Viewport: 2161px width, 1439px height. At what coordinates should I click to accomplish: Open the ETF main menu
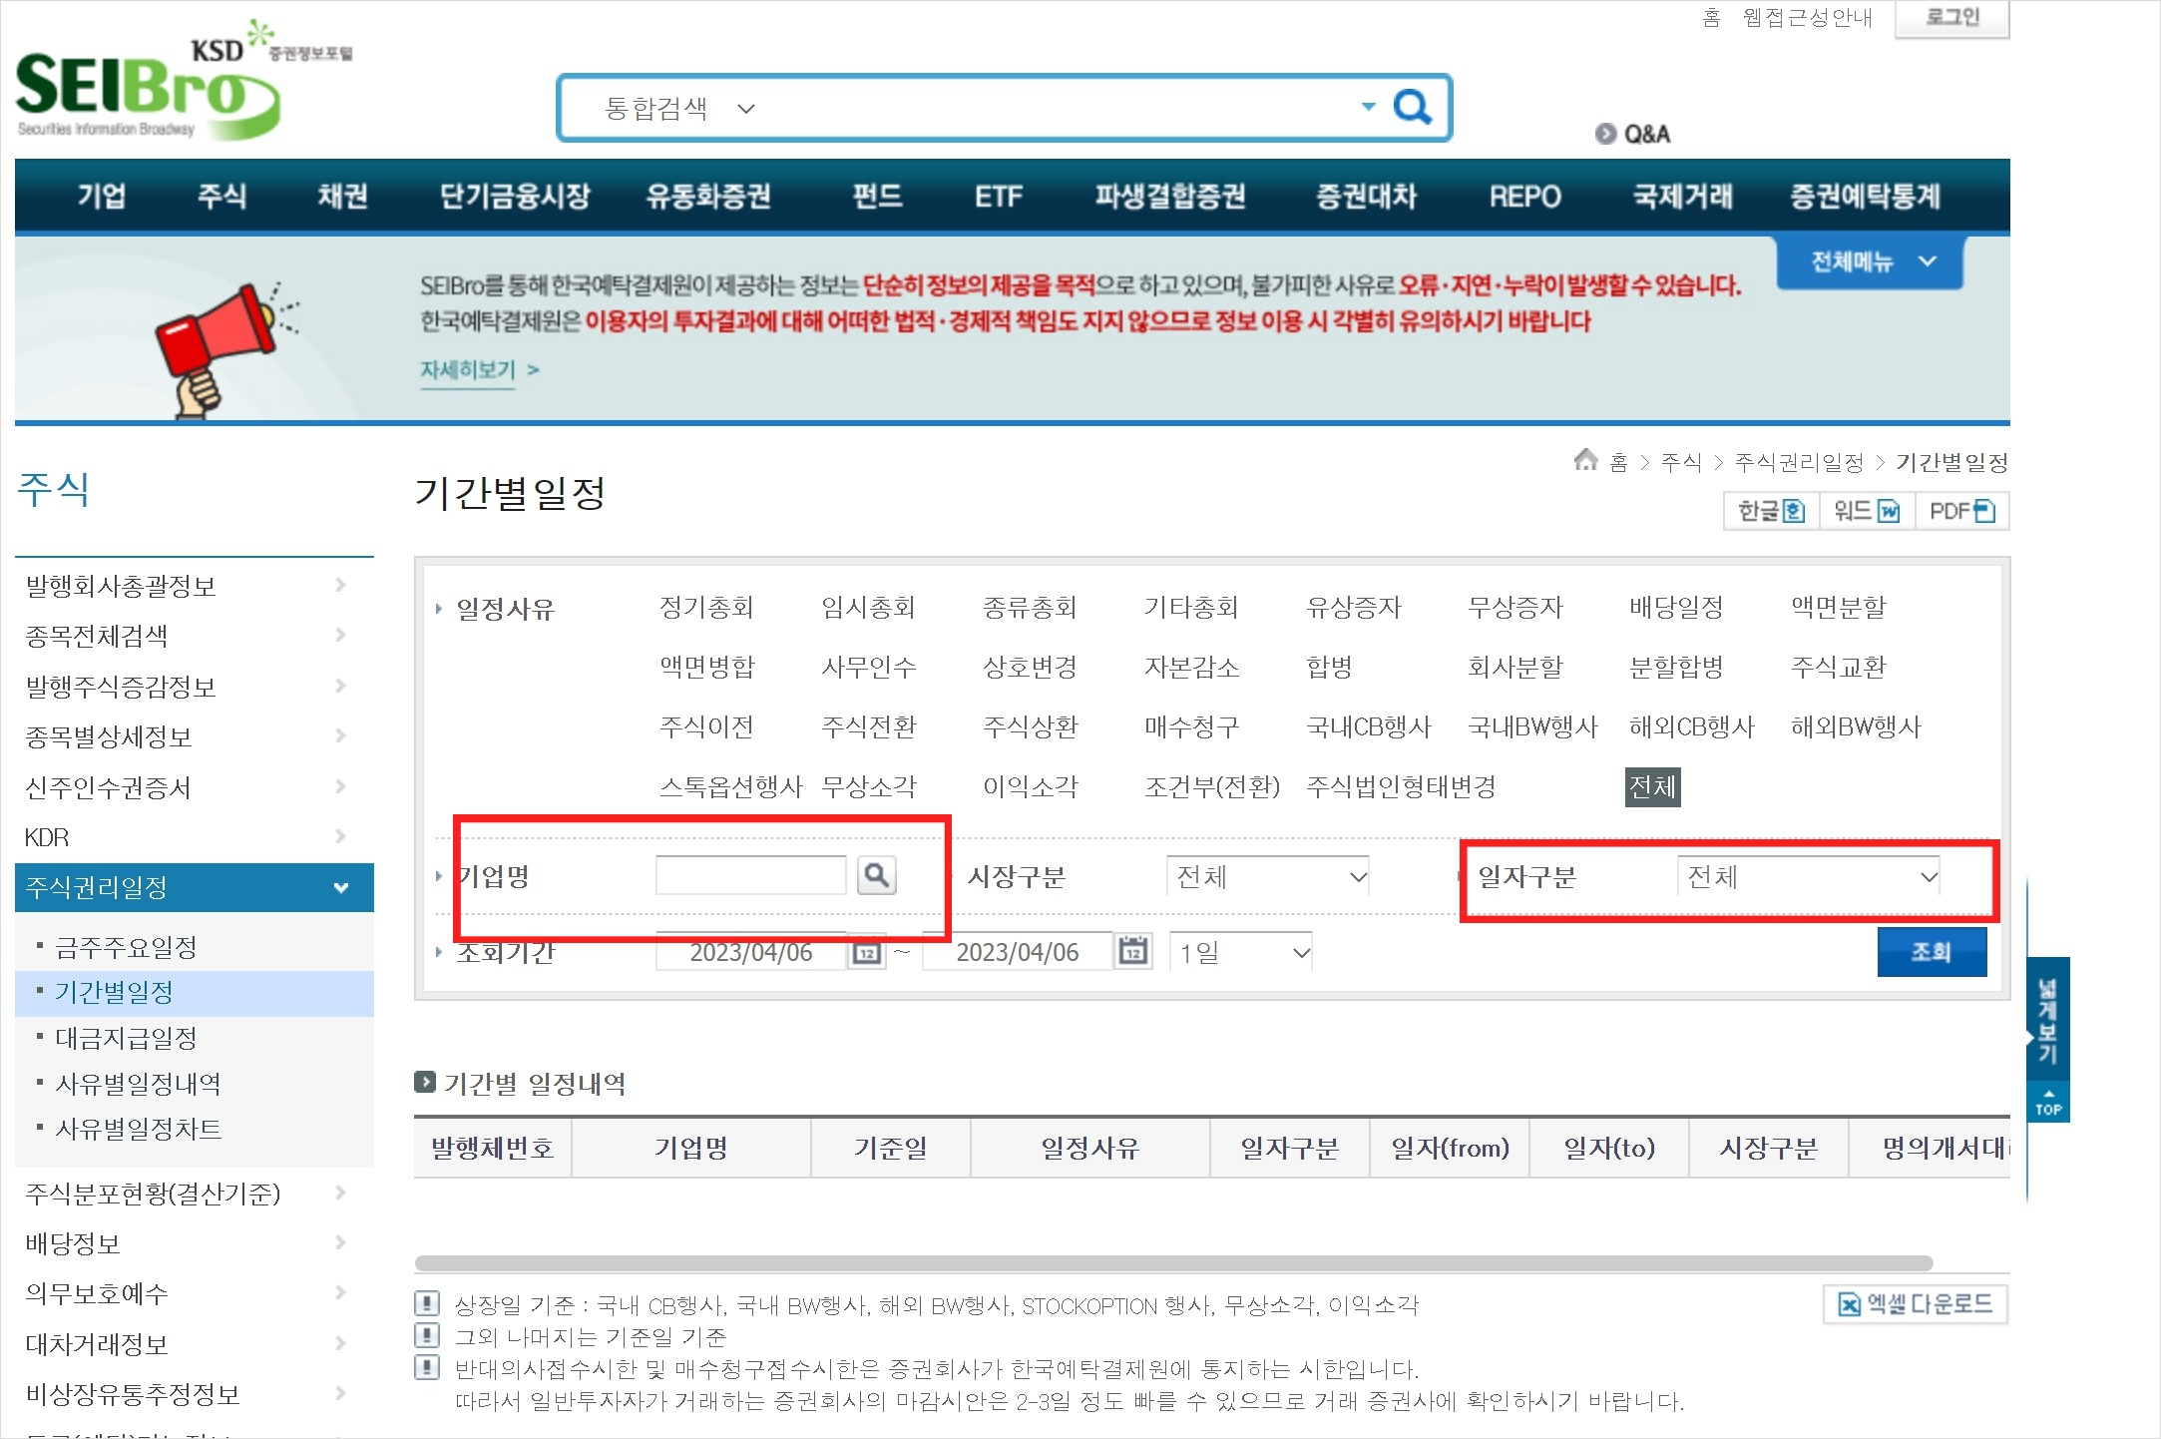[x=998, y=196]
